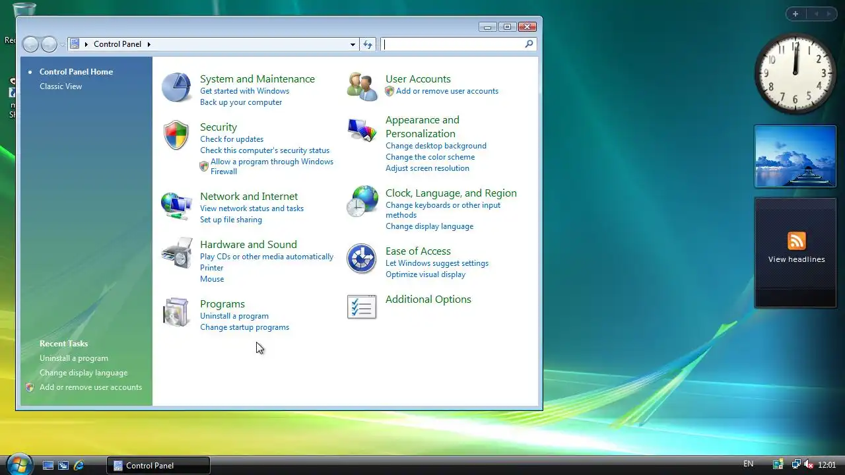
Task: Click the add gadget plus button
Action: [795, 14]
